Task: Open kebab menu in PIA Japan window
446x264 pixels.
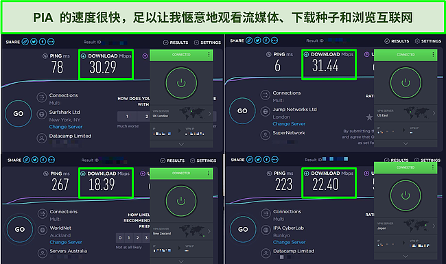Action: (433, 167)
